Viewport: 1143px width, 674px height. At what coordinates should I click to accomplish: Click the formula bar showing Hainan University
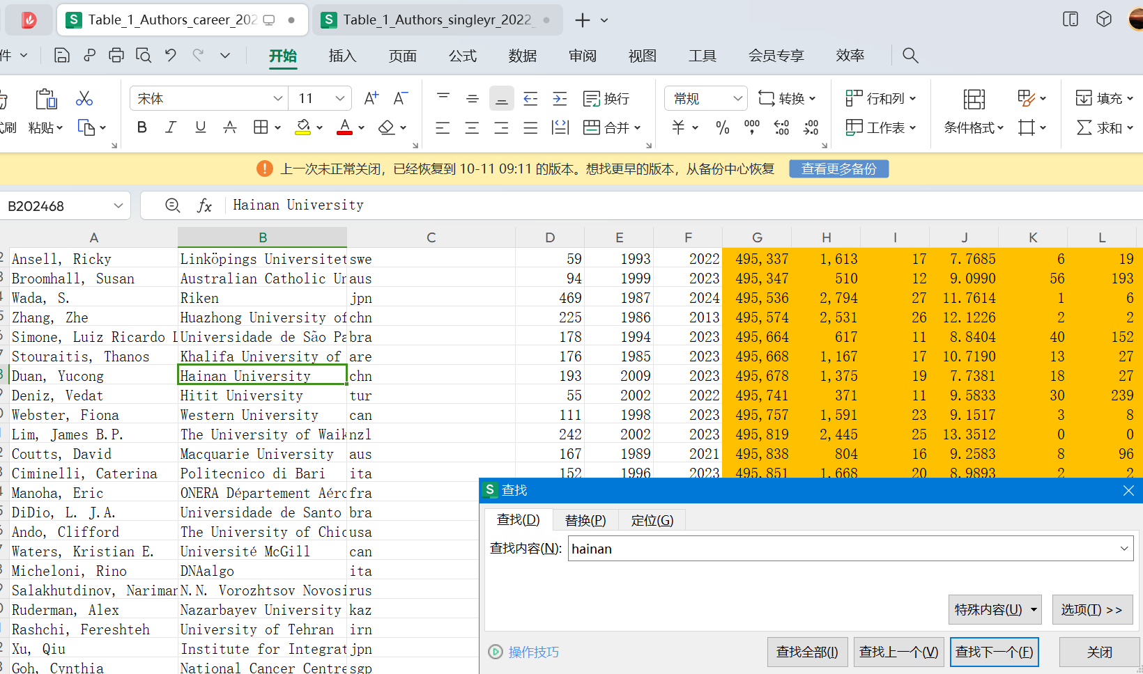pos(683,205)
